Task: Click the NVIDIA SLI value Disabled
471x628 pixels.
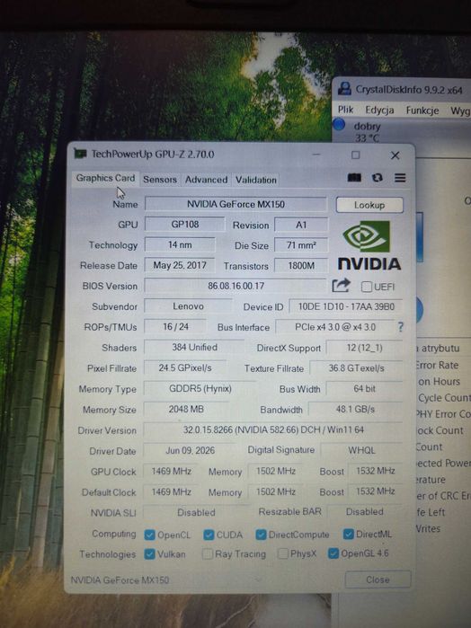Action: (x=196, y=512)
